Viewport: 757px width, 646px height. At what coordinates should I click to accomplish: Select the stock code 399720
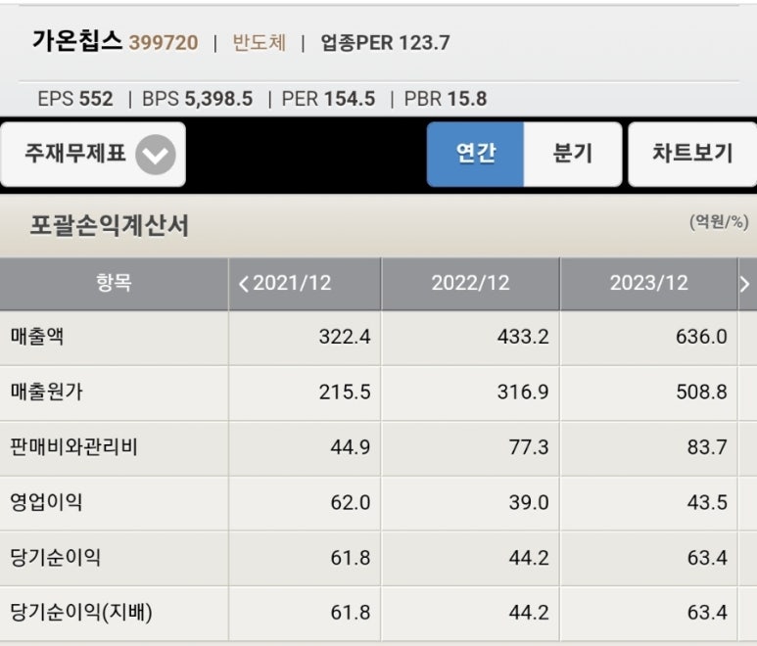tap(164, 43)
